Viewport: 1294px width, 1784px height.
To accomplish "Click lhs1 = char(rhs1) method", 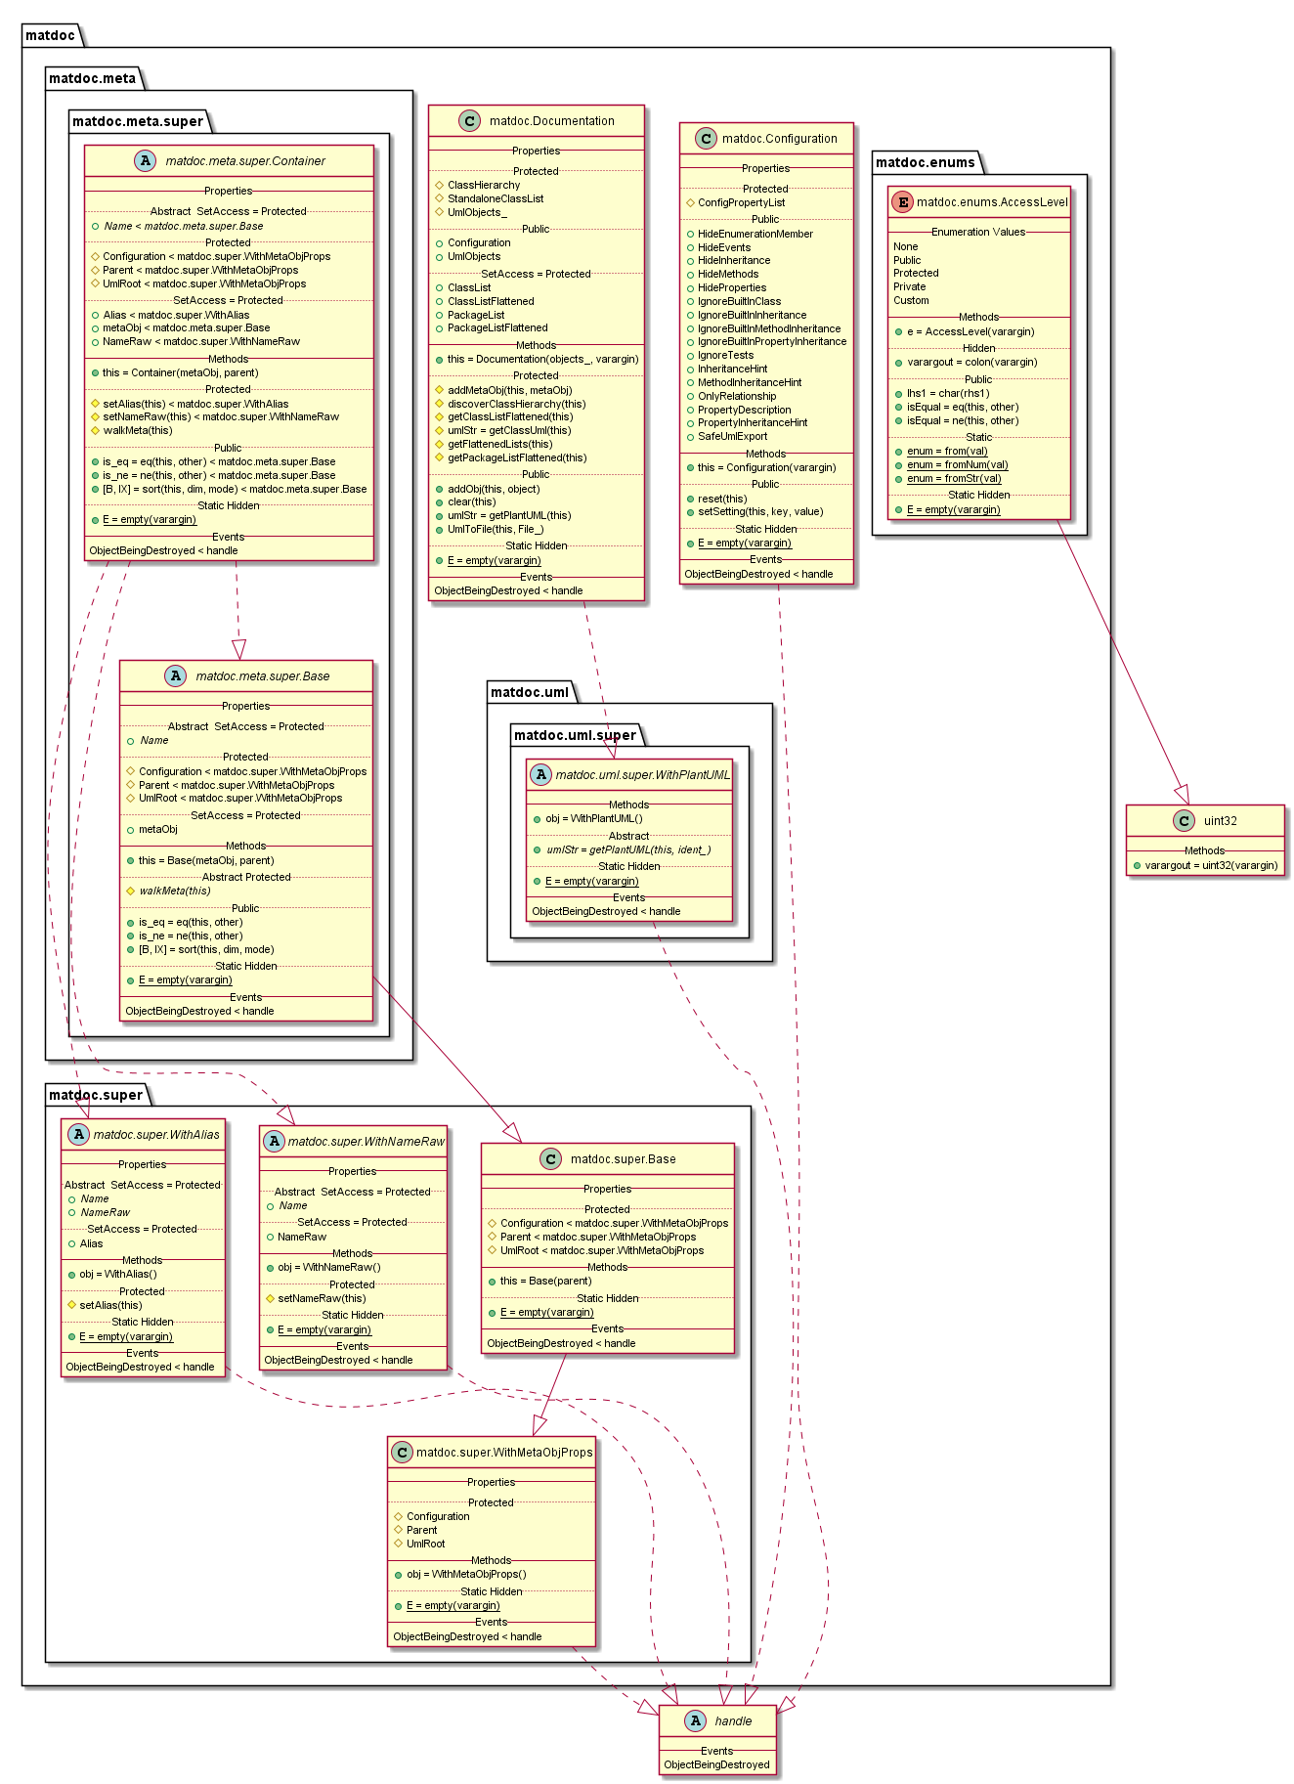I will 948,394.
